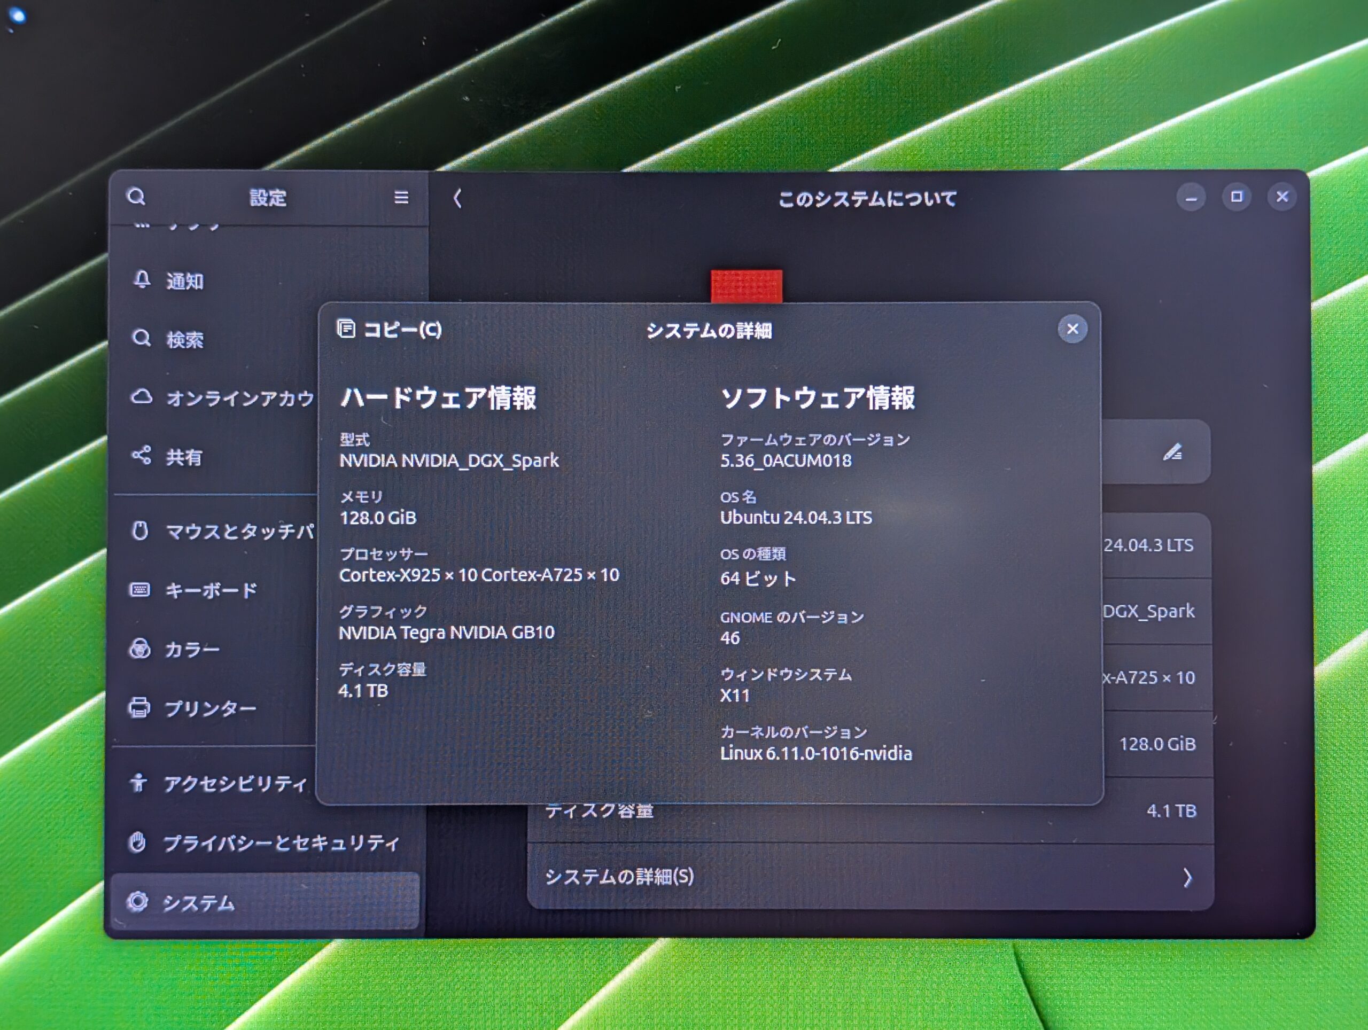Click the keyboard icon beside キーボード

click(140, 590)
